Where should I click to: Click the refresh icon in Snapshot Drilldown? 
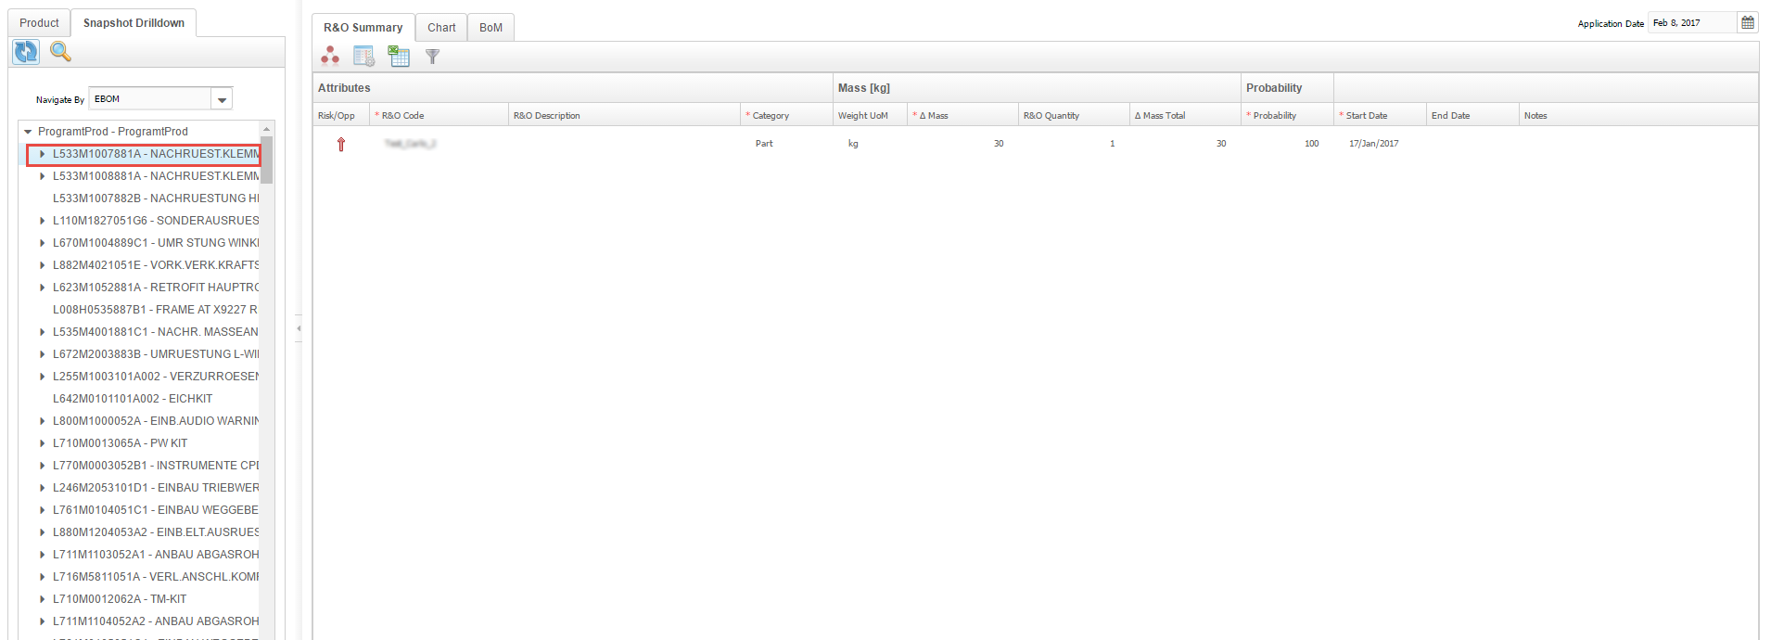tap(26, 52)
